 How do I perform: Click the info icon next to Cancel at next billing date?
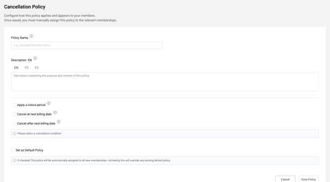pyautogui.click(x=55, y=112)
